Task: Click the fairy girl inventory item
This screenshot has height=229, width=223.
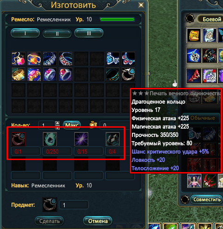Action: click(194, 181)
